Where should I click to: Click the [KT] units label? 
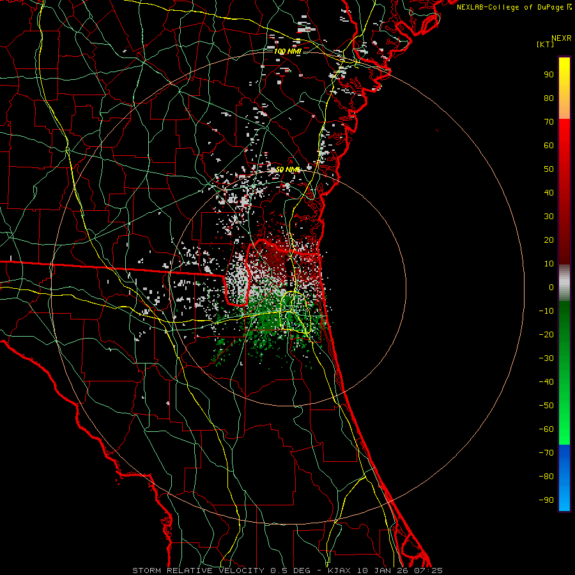[x=546, y=44]
